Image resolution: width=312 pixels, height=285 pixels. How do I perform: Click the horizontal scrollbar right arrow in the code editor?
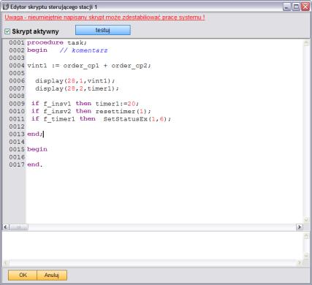pyautogui.click(x=300, y=227)
